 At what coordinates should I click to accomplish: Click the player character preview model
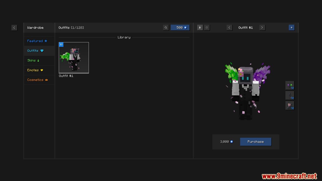click(247, 92)
